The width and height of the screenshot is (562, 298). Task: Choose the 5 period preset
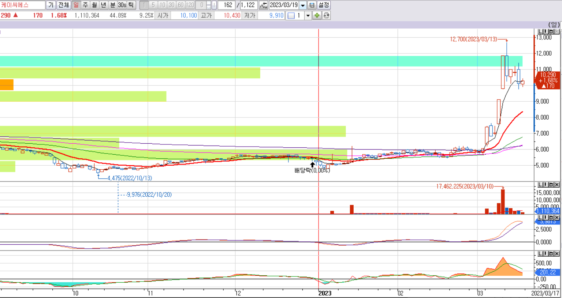153,5
